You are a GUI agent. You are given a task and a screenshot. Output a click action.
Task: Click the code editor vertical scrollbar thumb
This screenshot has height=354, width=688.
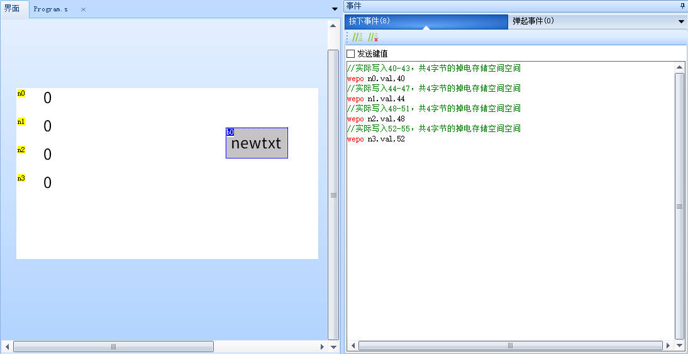(x=679, y=206)
